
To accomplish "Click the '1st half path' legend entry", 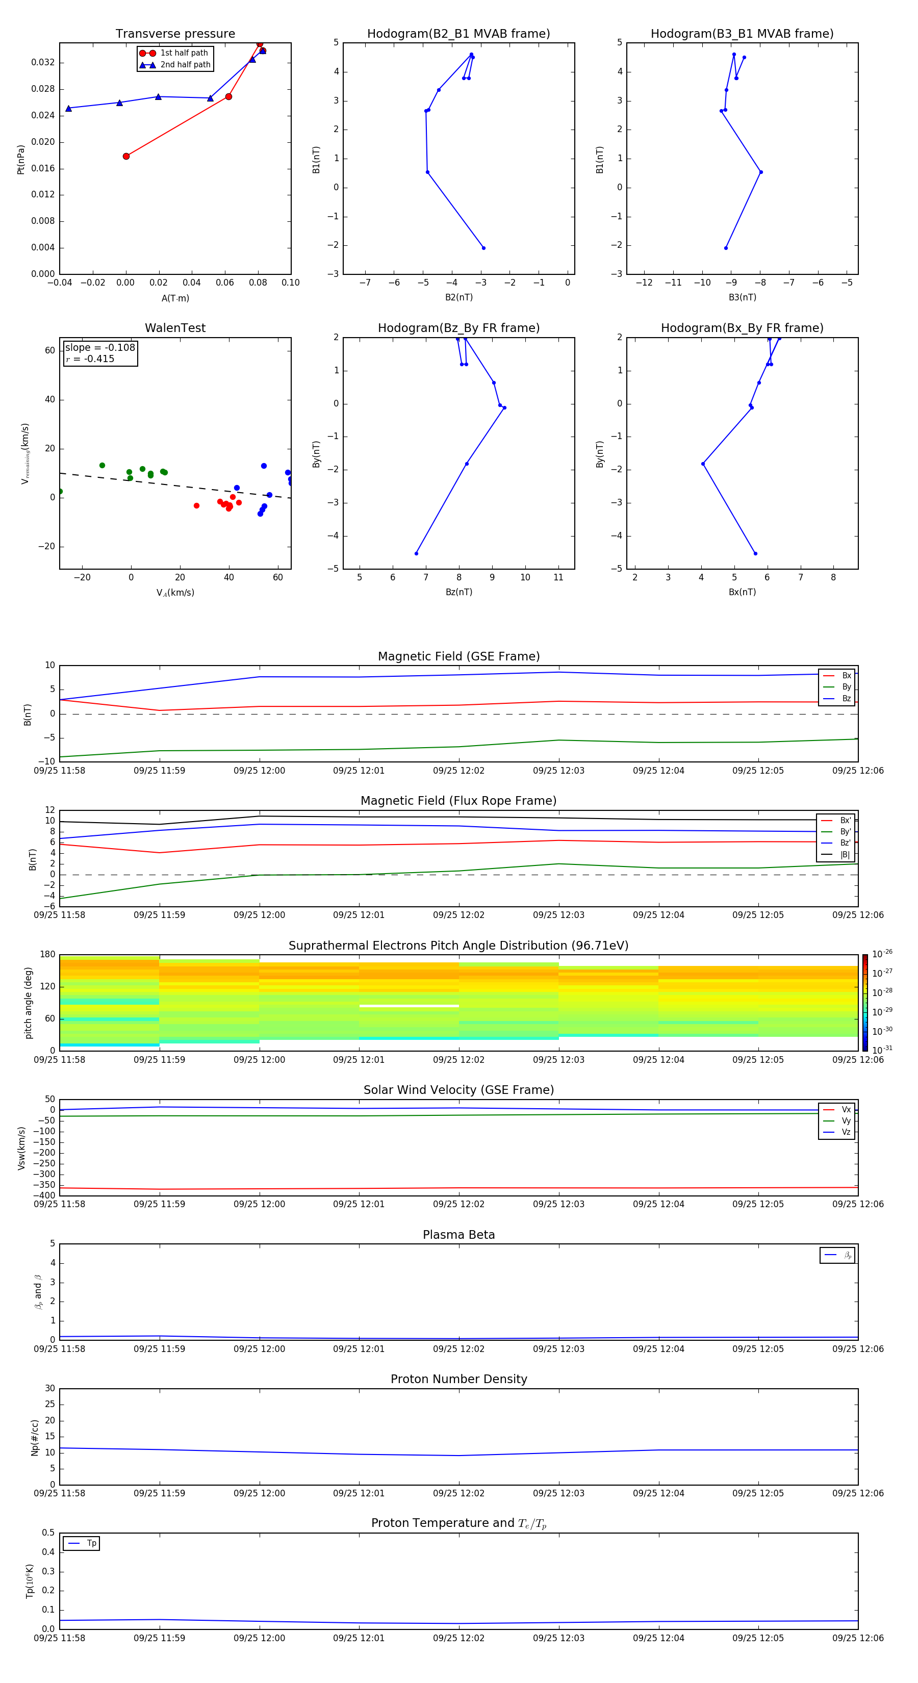I will point(175,53).
